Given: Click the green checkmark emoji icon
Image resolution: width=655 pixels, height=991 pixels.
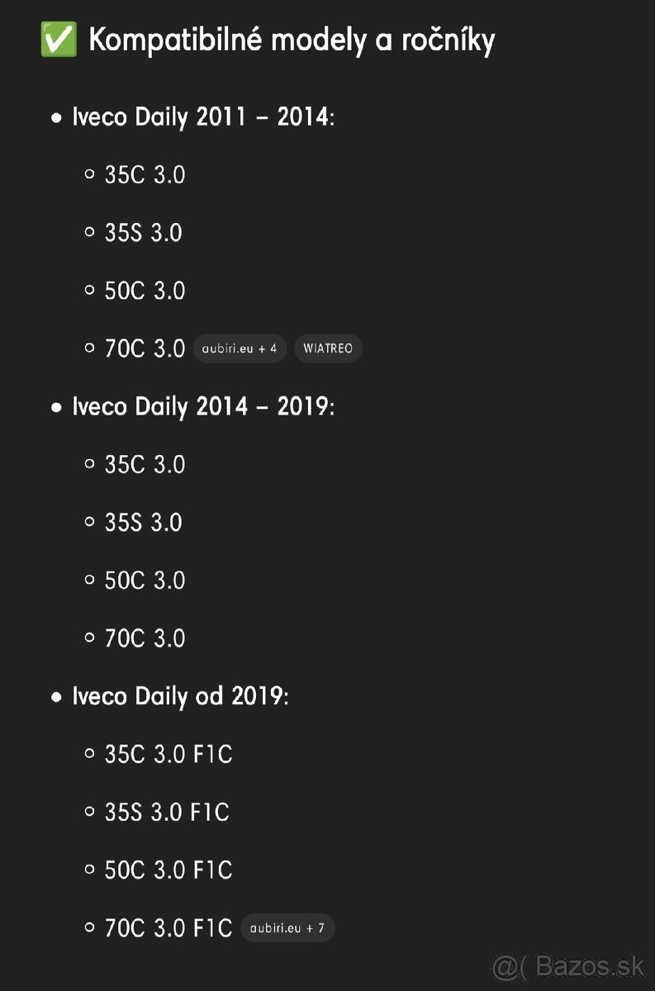Looking at the screenshot, I should coord(59,40).
